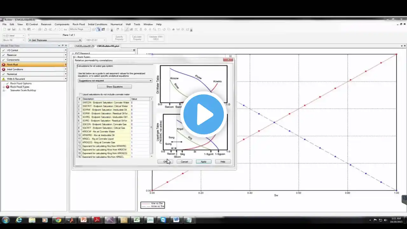Click the New file toolbar icon
The image size is (407, 229).
[4, 29]
